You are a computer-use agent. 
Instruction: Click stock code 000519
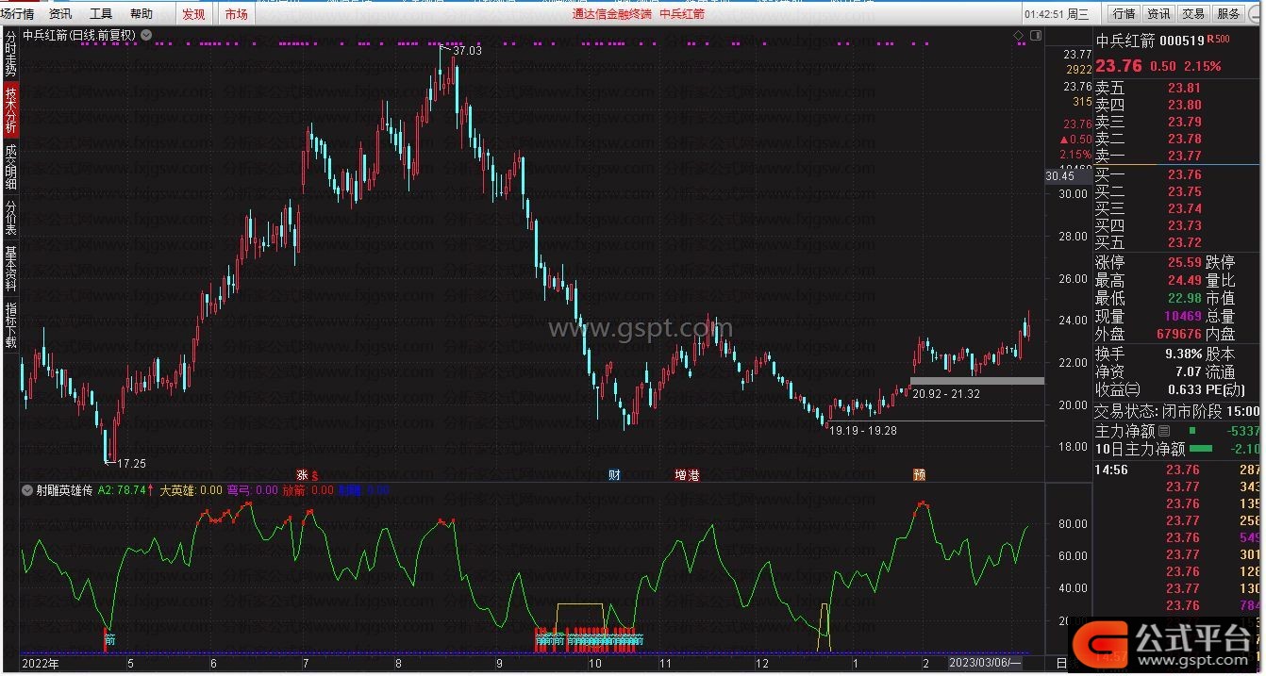[x=1182, y=41]
